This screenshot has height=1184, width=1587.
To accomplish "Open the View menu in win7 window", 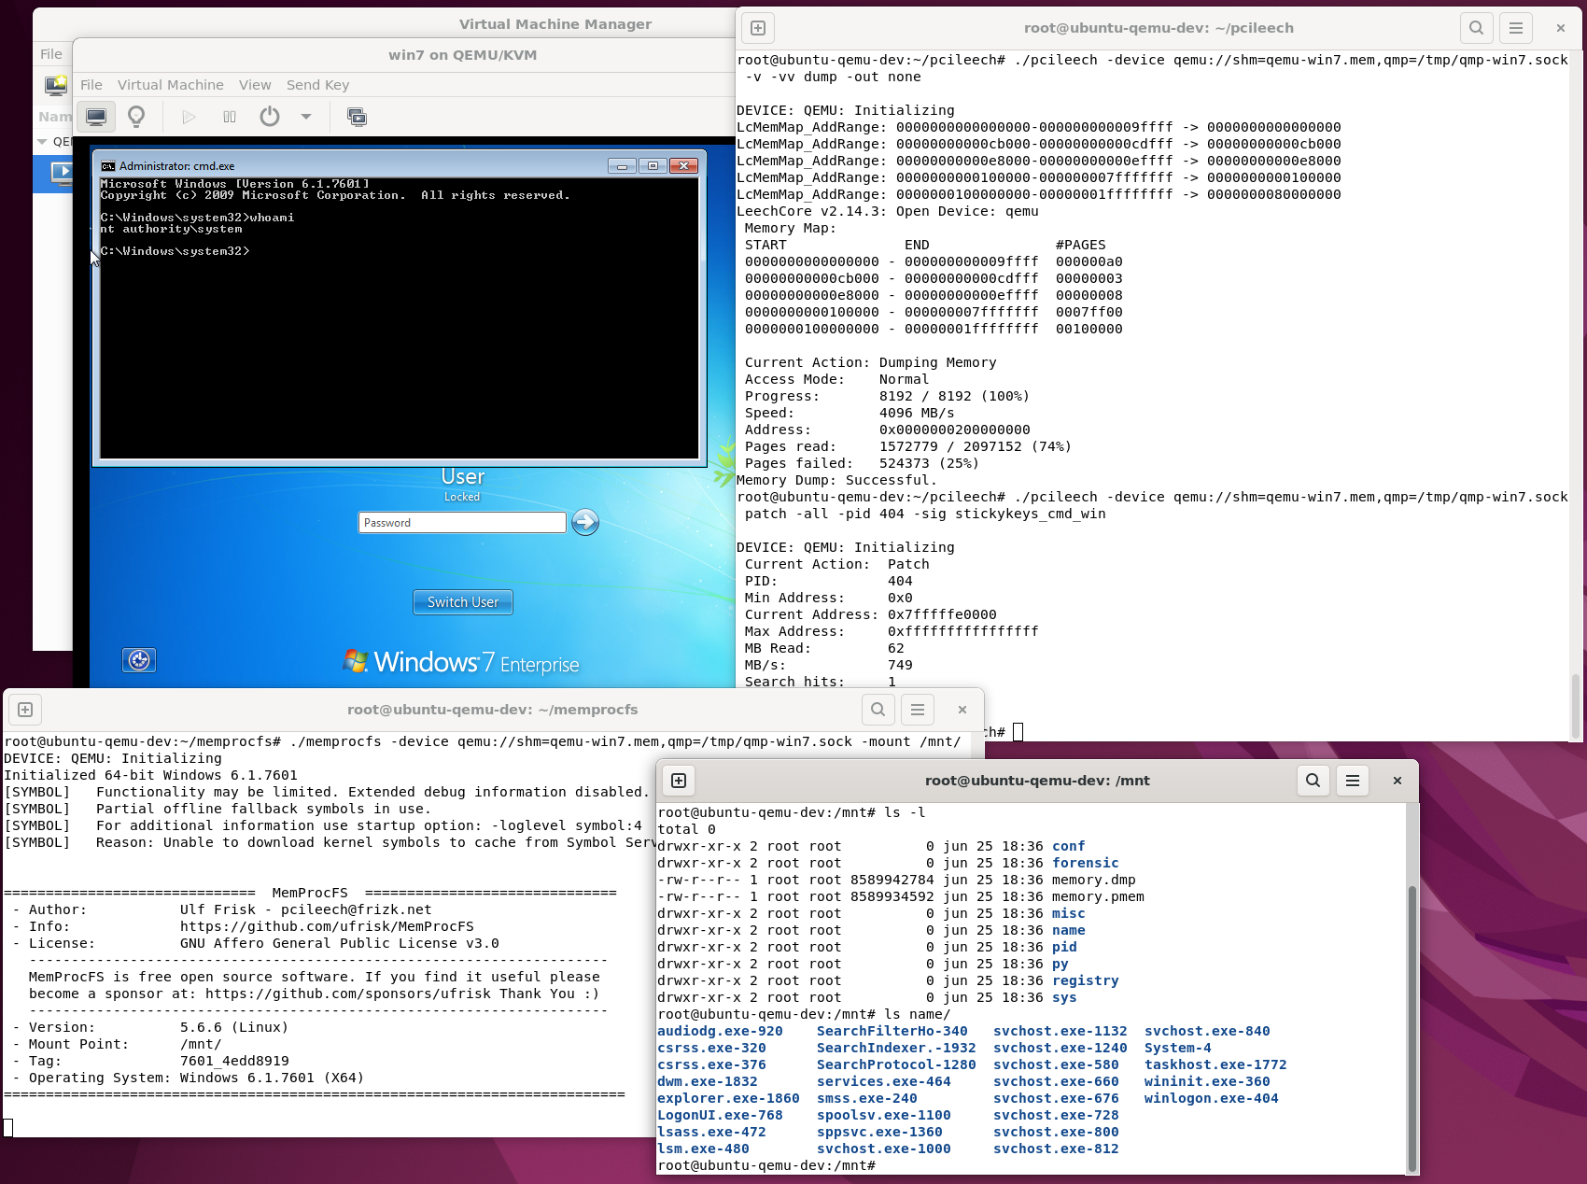I will [255, 85].
